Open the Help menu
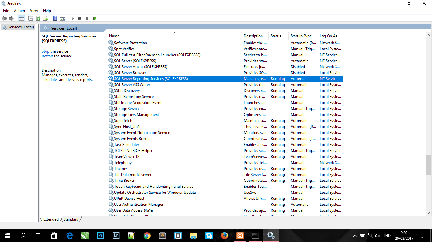 [47, 11]
